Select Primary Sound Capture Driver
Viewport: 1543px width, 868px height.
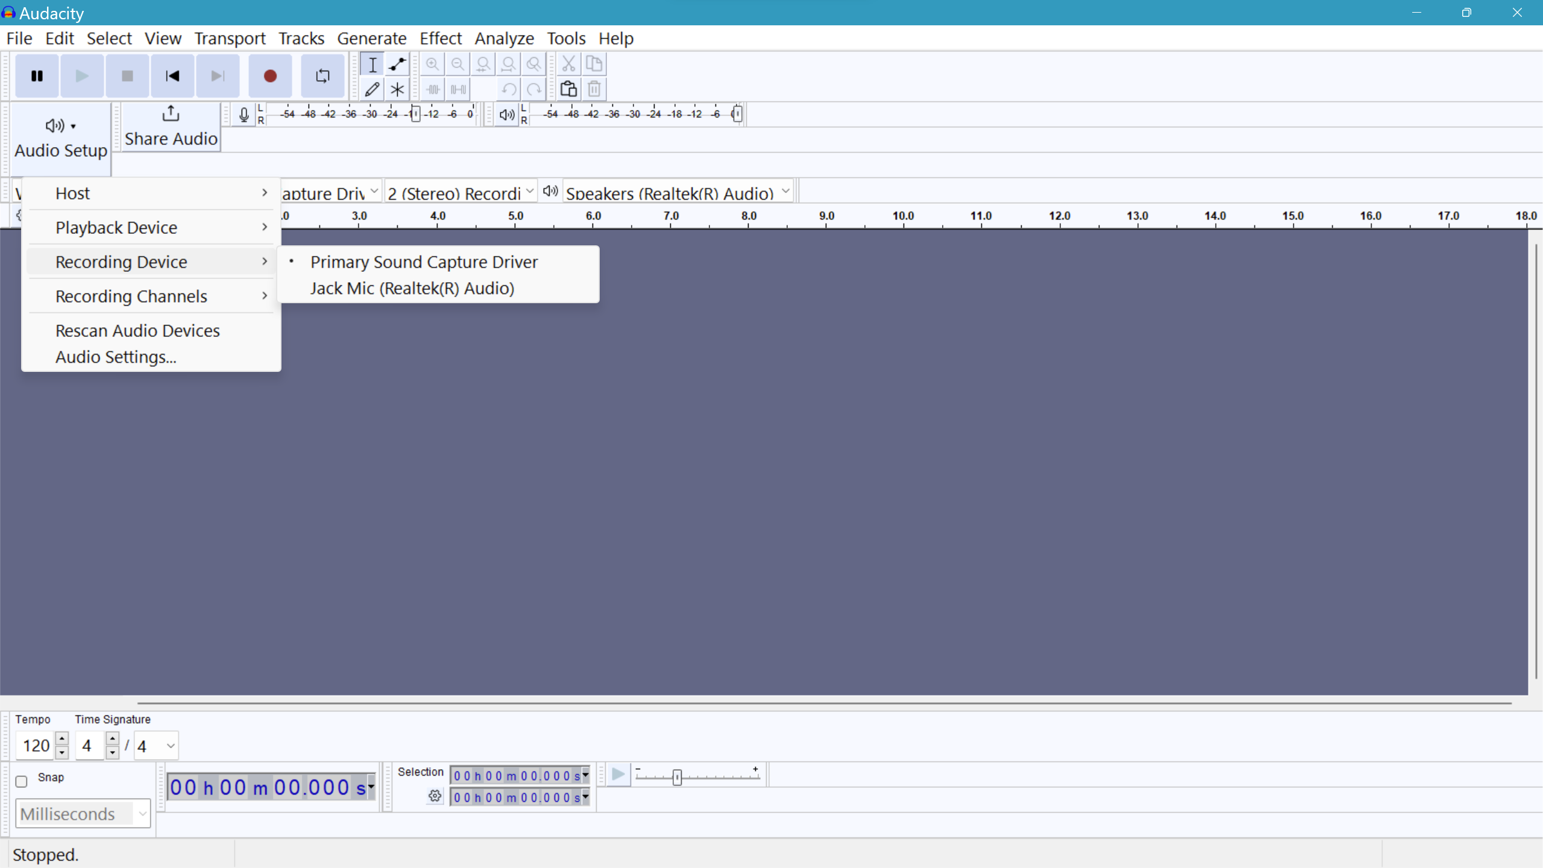(x=438, y=262)
